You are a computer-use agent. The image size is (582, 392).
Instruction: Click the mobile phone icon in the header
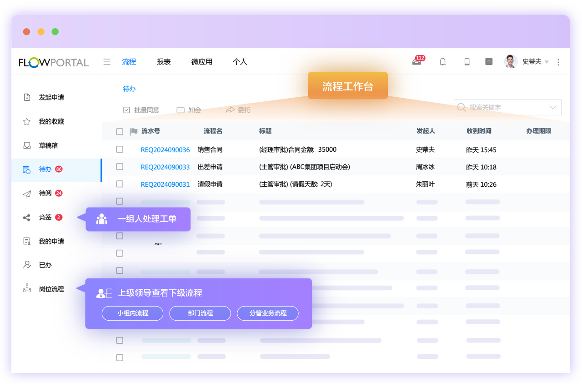tap(467, 61)
